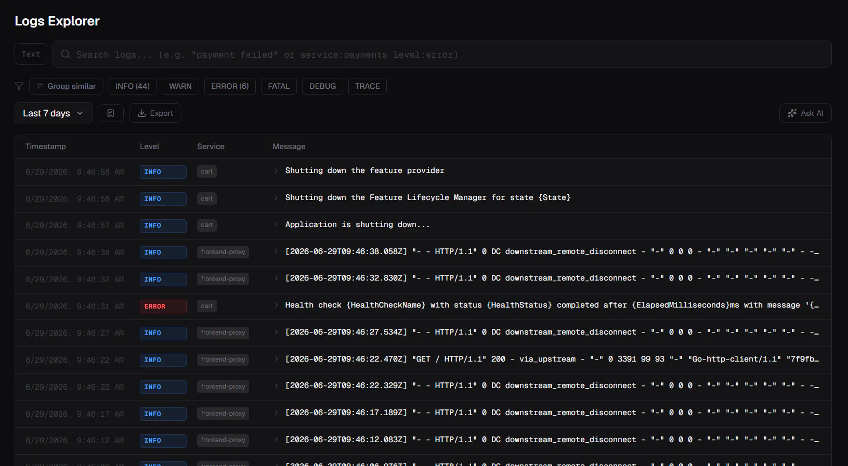Toggle the INFO (44) level filter
Viewport: 848px width, 466px height.
pyautogui.click(x=133, y=86)
